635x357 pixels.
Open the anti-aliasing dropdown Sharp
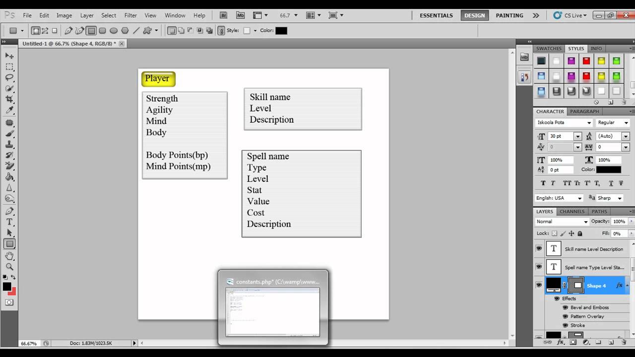pos(620,198)
